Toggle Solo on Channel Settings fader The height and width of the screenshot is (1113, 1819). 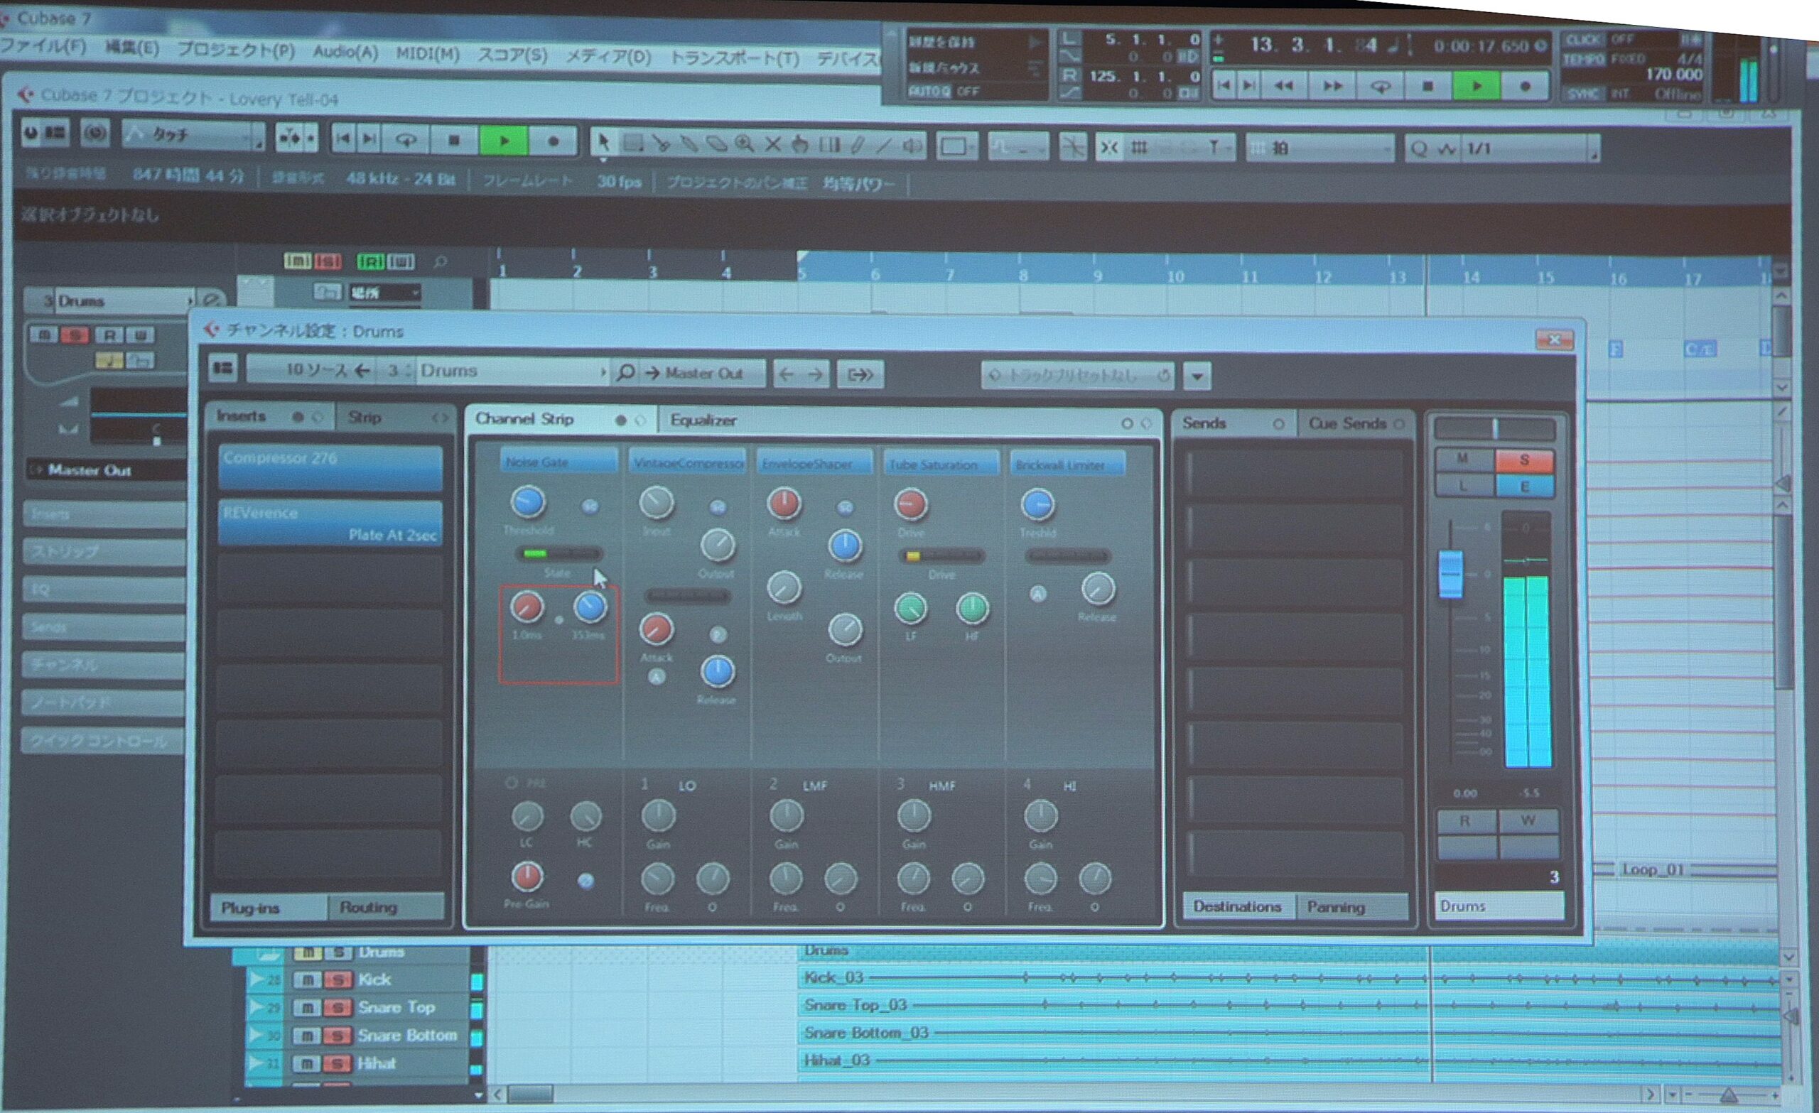tap(1524, 460)
